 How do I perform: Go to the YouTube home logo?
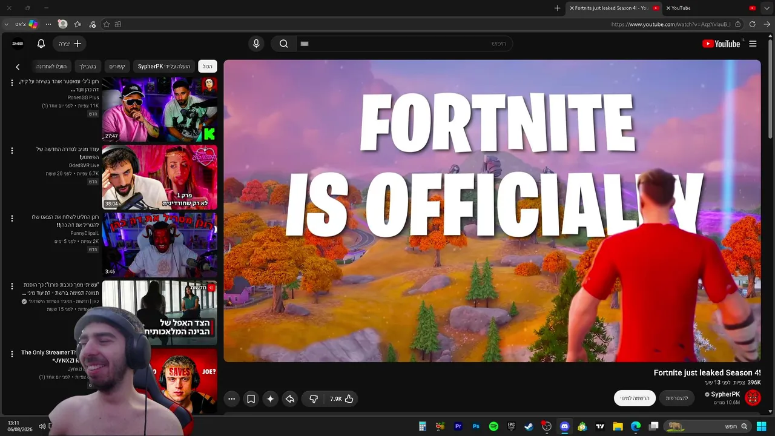click(x=721, y=44)
